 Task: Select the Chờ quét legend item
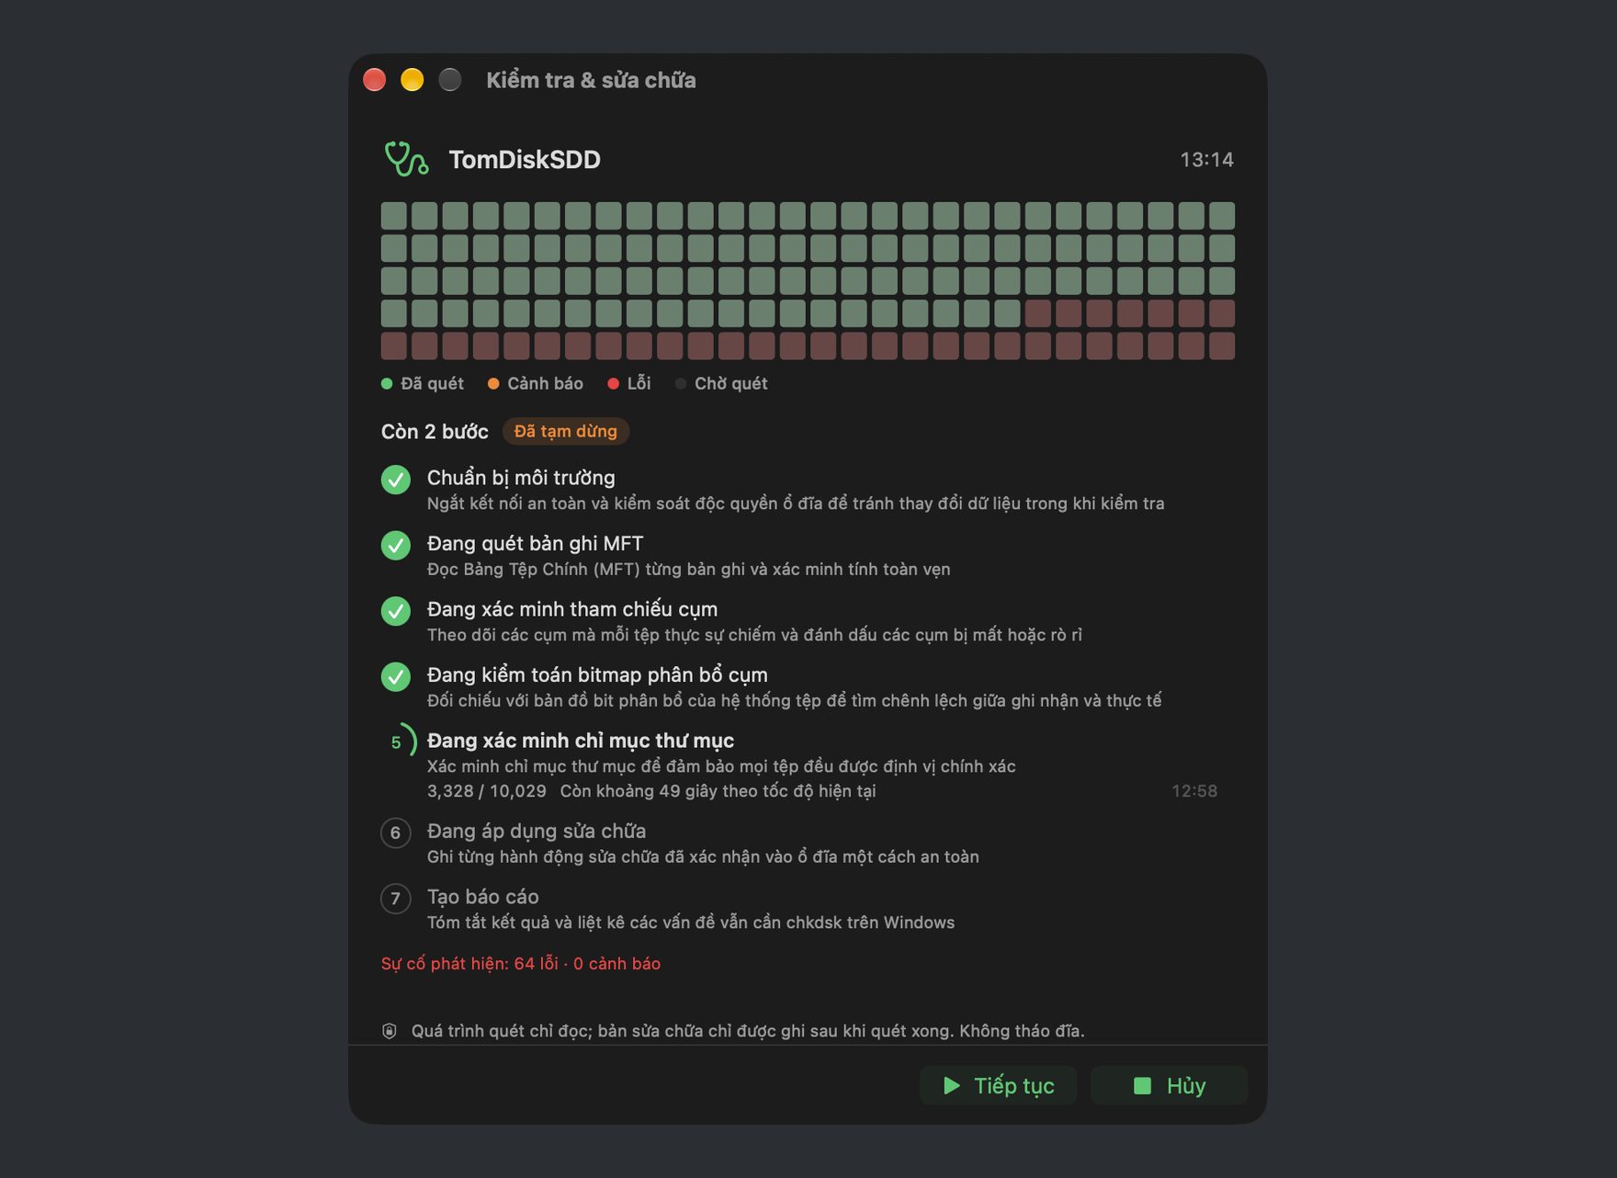point(721,383)
